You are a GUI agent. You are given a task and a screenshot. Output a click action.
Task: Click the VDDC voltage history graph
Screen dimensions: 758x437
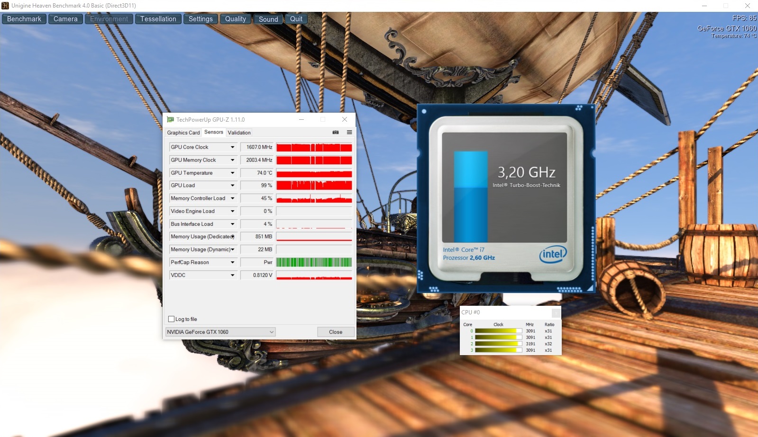click(x=314, y=275)
